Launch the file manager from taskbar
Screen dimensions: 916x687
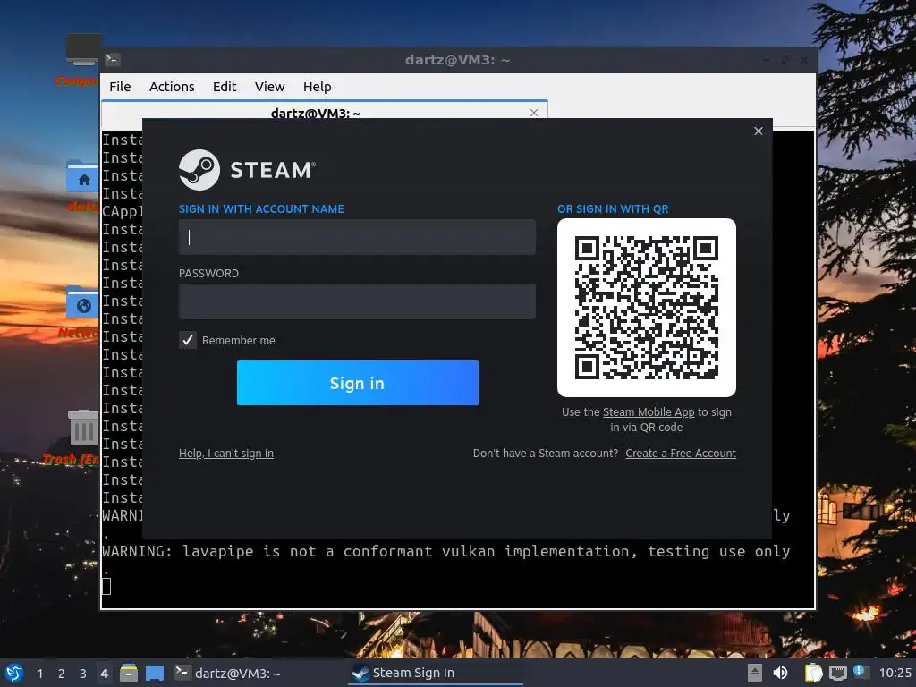129,673
